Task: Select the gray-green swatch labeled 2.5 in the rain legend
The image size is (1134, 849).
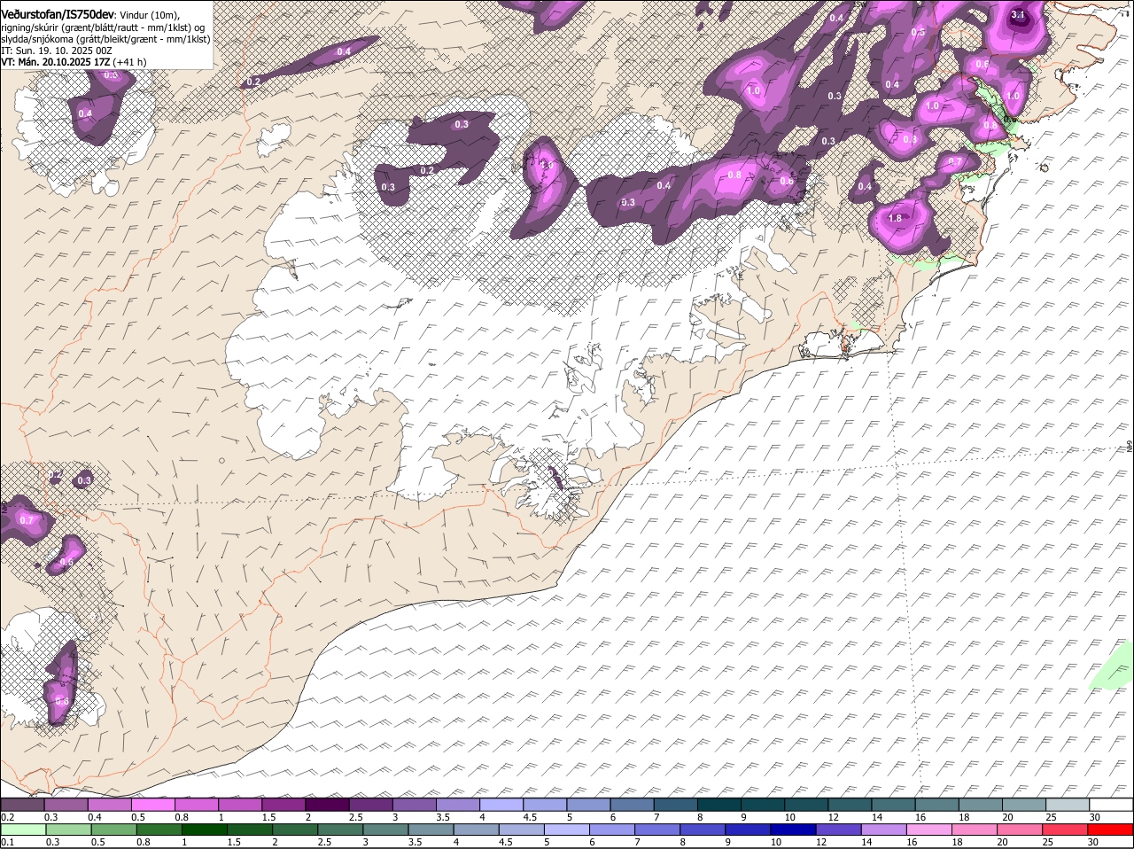Action: [340, 830]
